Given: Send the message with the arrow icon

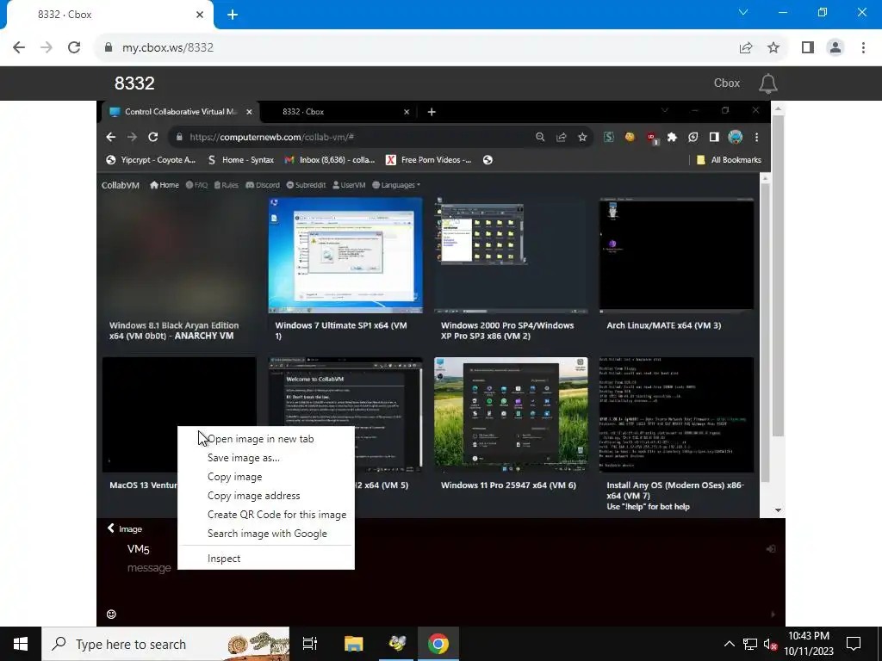Looking at the screenshot, I should click(773, 615).
